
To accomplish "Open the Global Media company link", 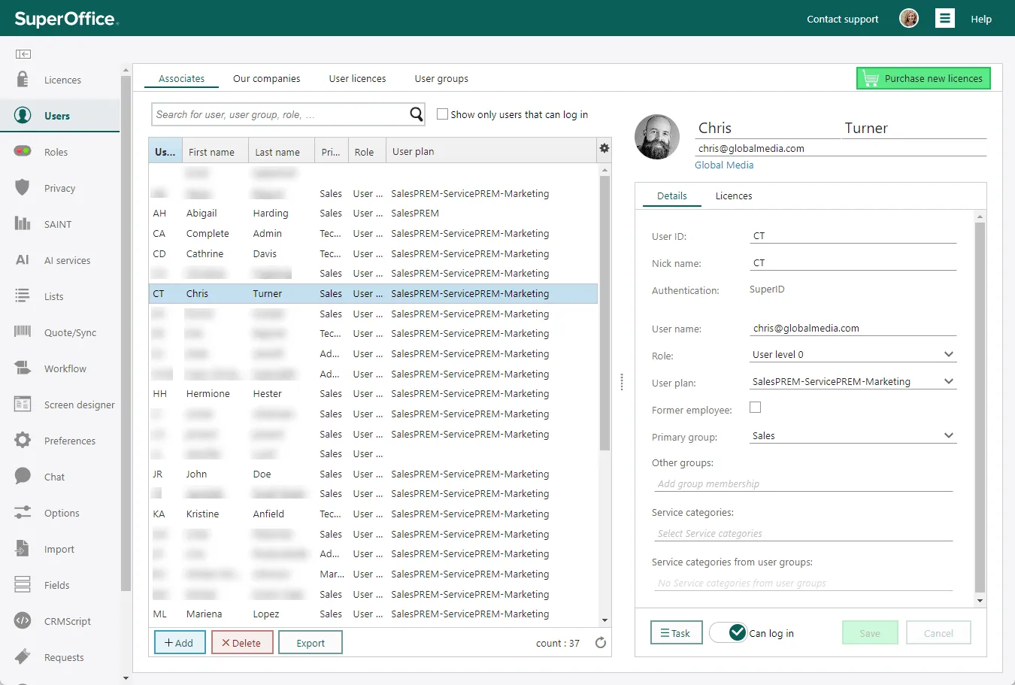I will 723,165.
